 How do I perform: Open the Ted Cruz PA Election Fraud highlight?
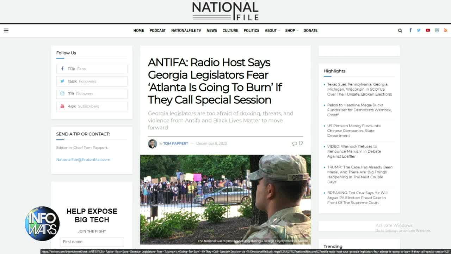click(x=357, y=198)
